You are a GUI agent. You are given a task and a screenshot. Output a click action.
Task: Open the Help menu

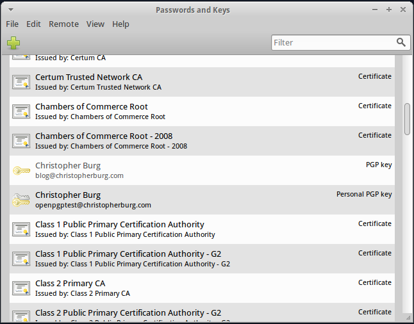coord(120,24)
